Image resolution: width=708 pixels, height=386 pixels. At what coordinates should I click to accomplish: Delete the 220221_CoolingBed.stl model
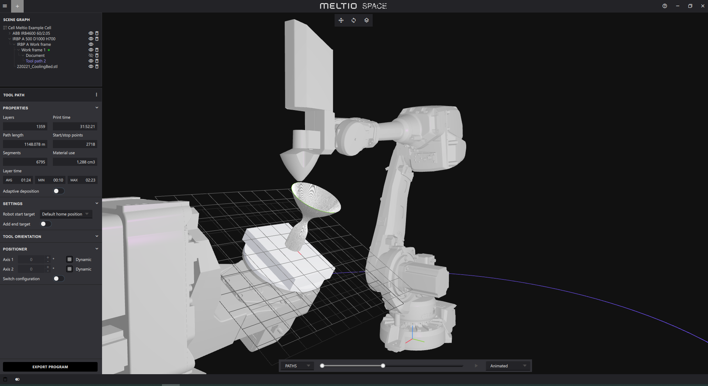(97, 66)
